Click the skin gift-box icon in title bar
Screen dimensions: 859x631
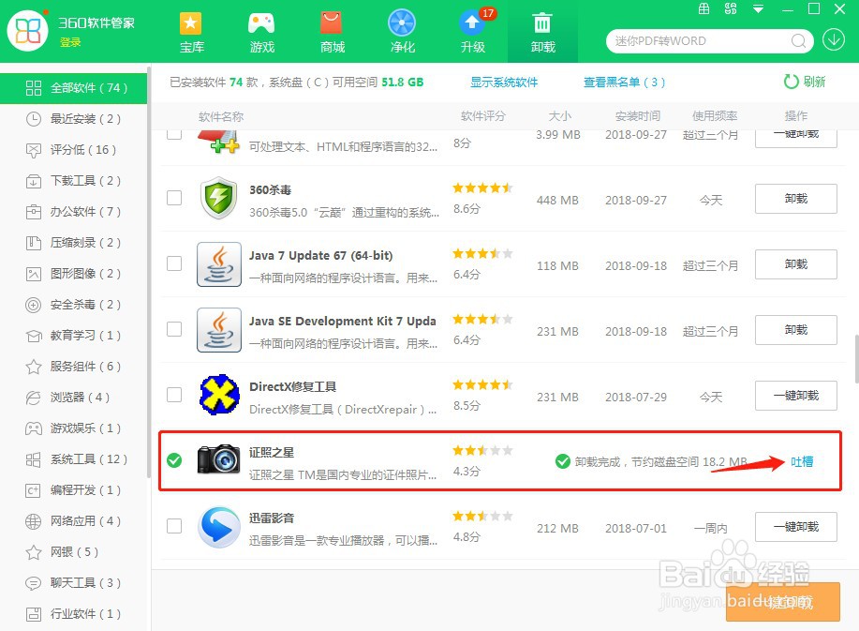[x=703, y=8]
